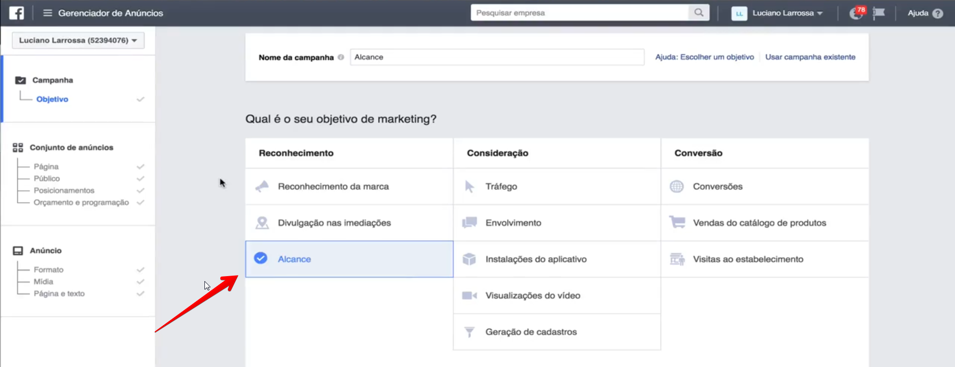955x367 pixels.
Task: Click Usar campanha existente link
Action: 810,57
